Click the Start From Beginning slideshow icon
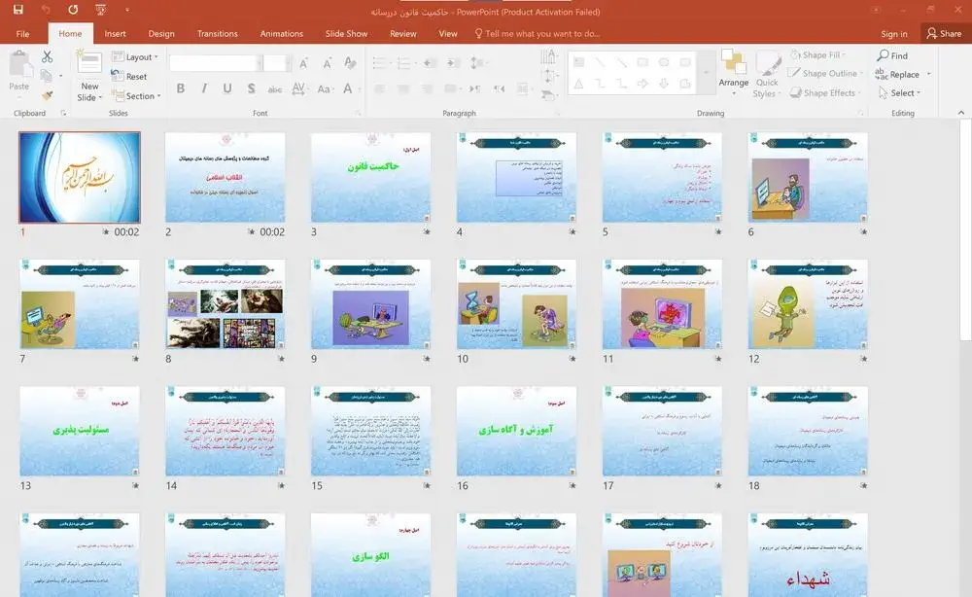The height and width of the screenshot is (597, 972). pos(102,12)
